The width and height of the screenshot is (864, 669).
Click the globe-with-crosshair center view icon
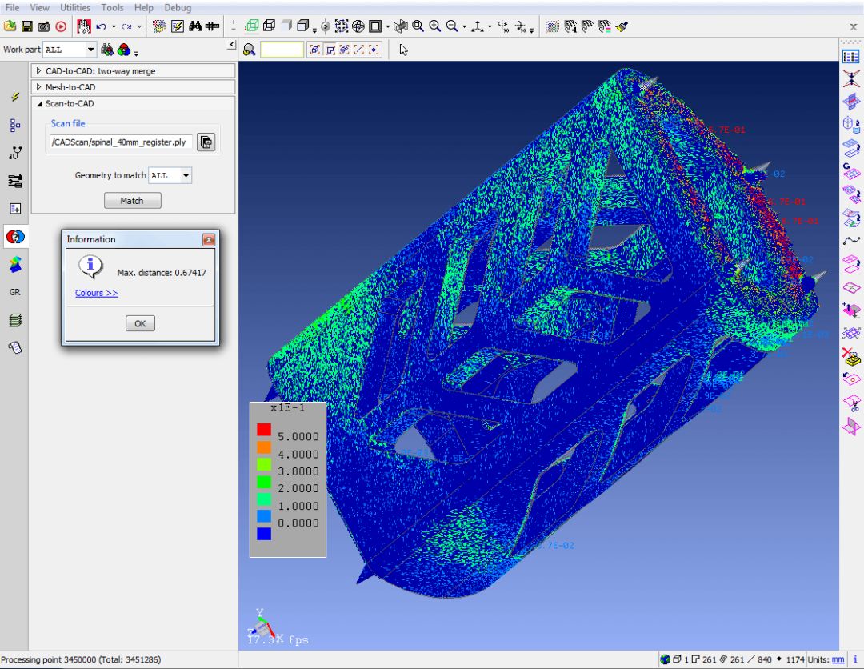pos(358,26)
